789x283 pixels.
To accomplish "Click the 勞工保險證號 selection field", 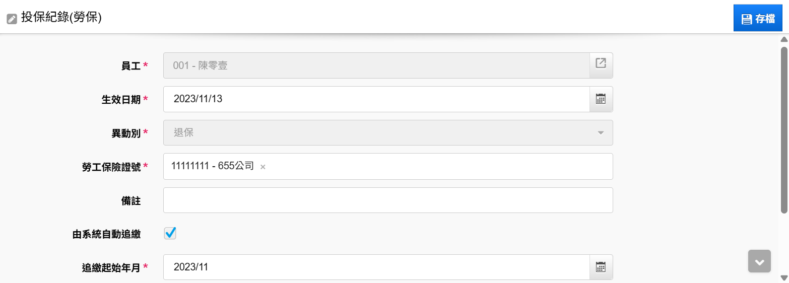I will pos(388,166).
